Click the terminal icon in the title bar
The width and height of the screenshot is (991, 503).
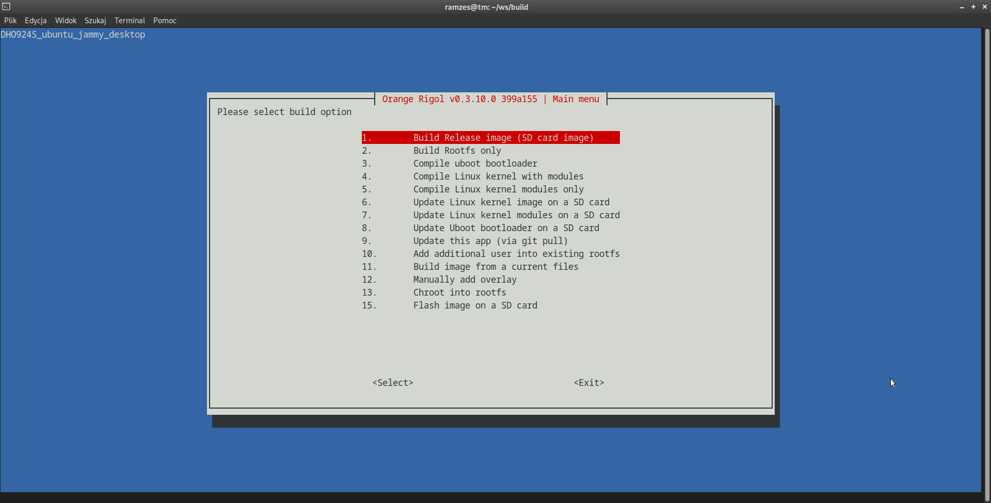(x=6, y=7)
